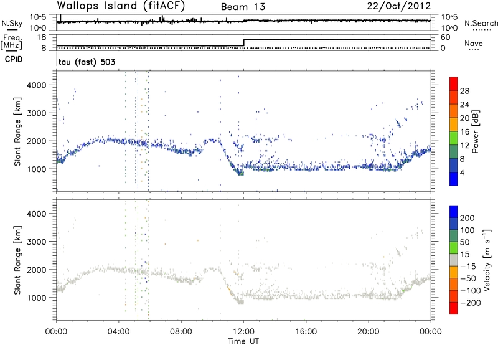Click the "Wallops Island (fitACF)" plot title

coord(121,6)
